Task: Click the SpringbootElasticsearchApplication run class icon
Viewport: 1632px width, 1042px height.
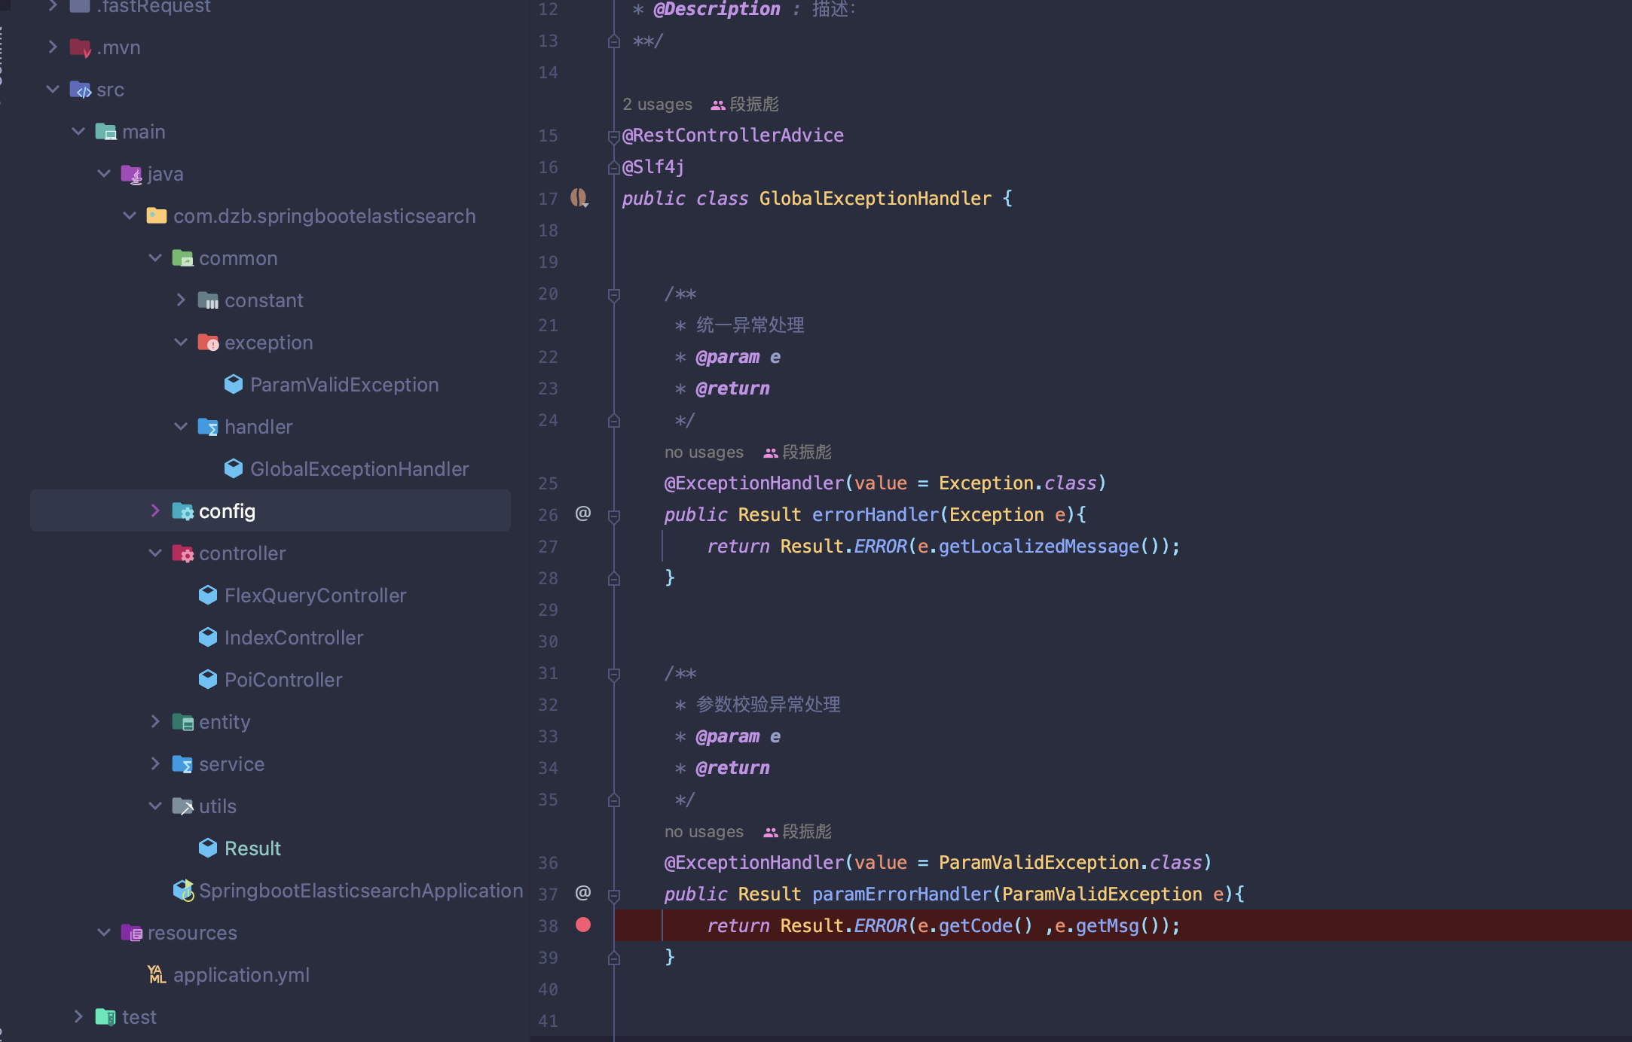Action: [x=184, y=891]
